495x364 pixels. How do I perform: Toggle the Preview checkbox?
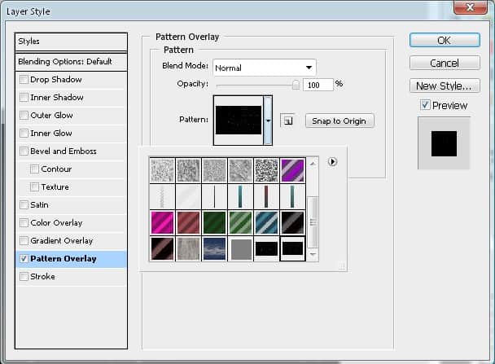425,105
